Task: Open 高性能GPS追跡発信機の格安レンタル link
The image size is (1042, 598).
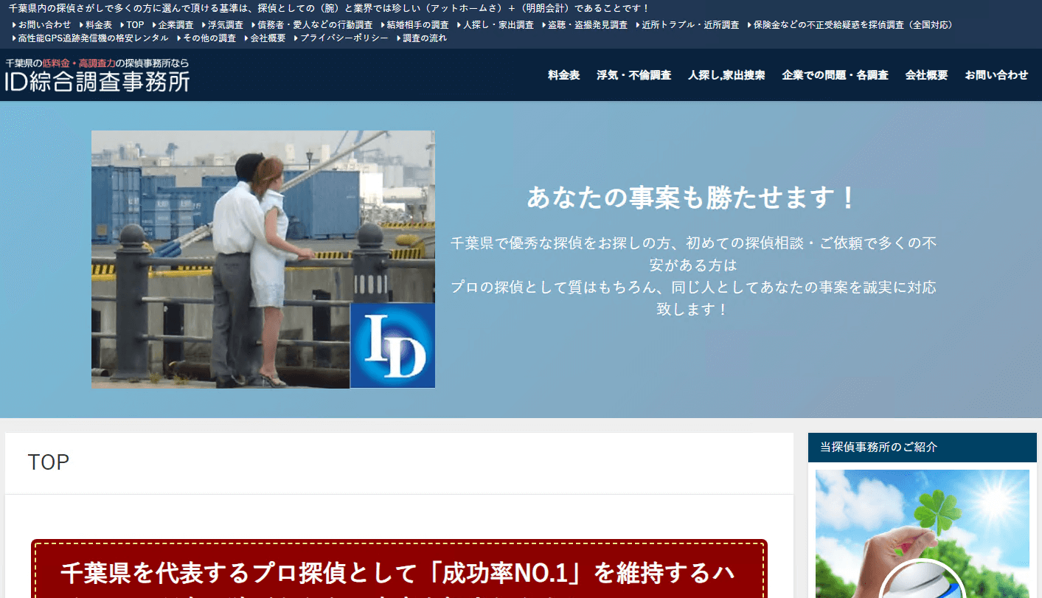Action: 94,38
